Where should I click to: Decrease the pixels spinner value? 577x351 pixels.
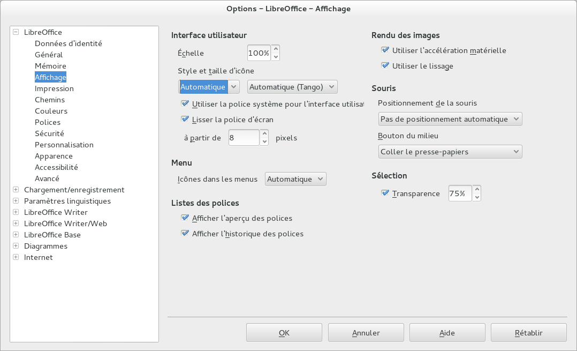tap(264, 142)
